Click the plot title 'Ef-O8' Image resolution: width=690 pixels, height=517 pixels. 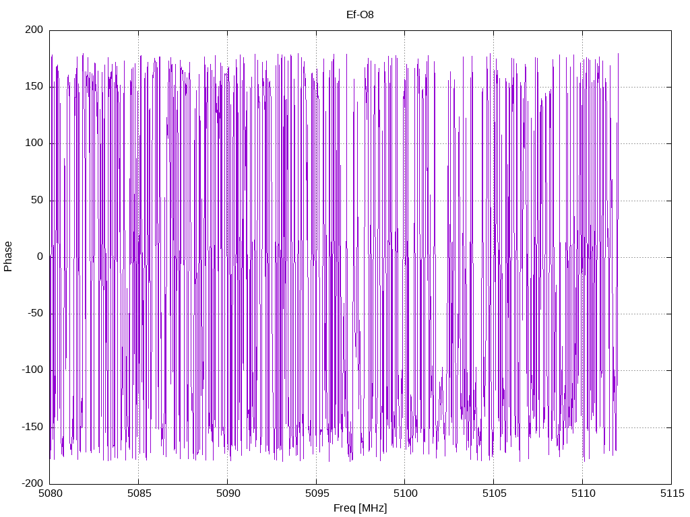point(360,15)
